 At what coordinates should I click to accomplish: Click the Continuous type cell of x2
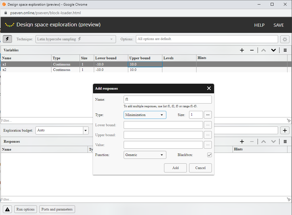click(66, 70)
